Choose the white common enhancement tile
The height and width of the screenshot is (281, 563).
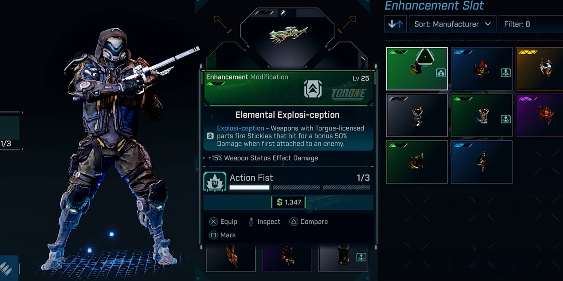417,115
